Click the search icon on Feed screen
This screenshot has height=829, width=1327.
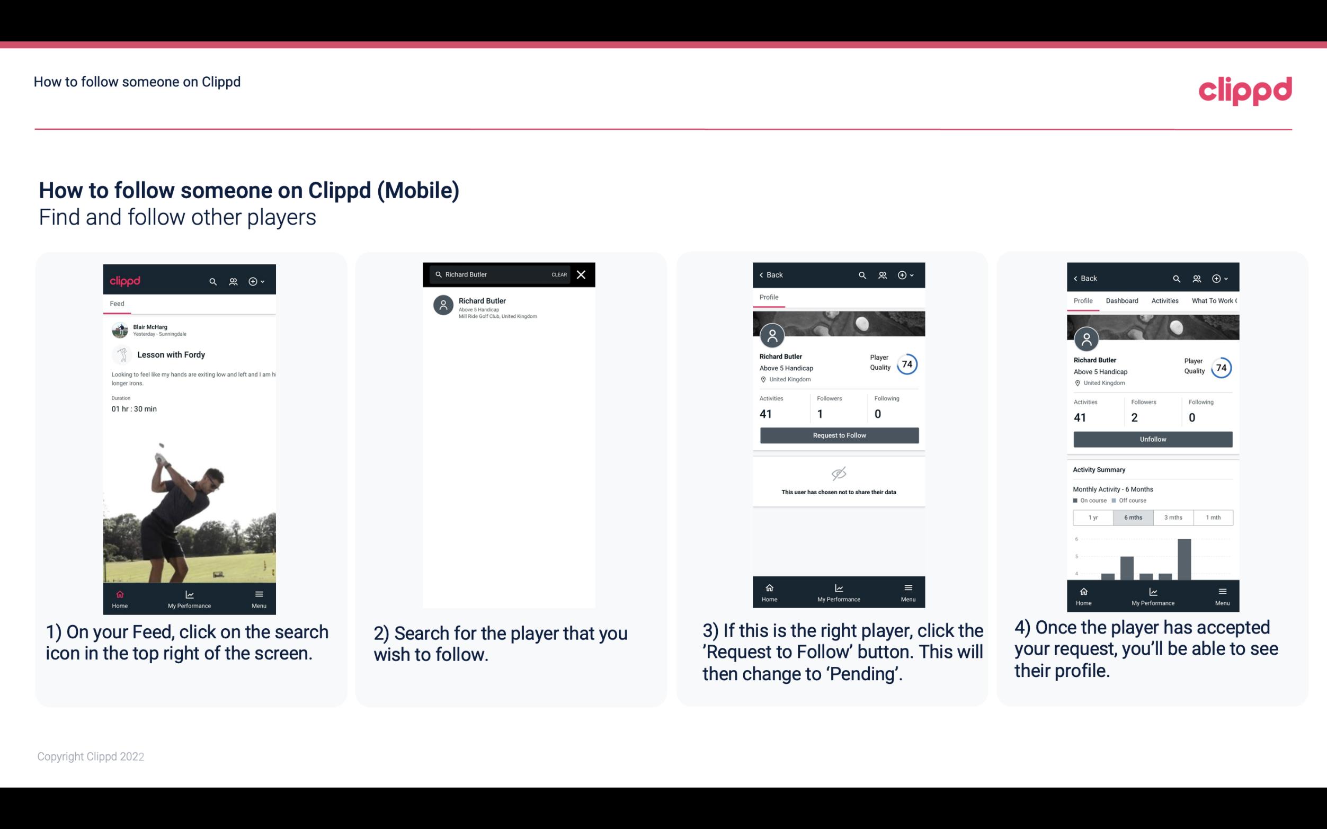click(x=211, y=281)
